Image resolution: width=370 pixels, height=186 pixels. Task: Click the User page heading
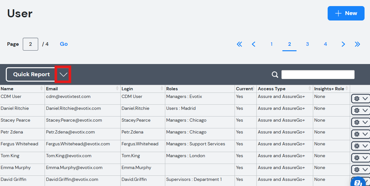pyautogui.click(x=20, y=13)
